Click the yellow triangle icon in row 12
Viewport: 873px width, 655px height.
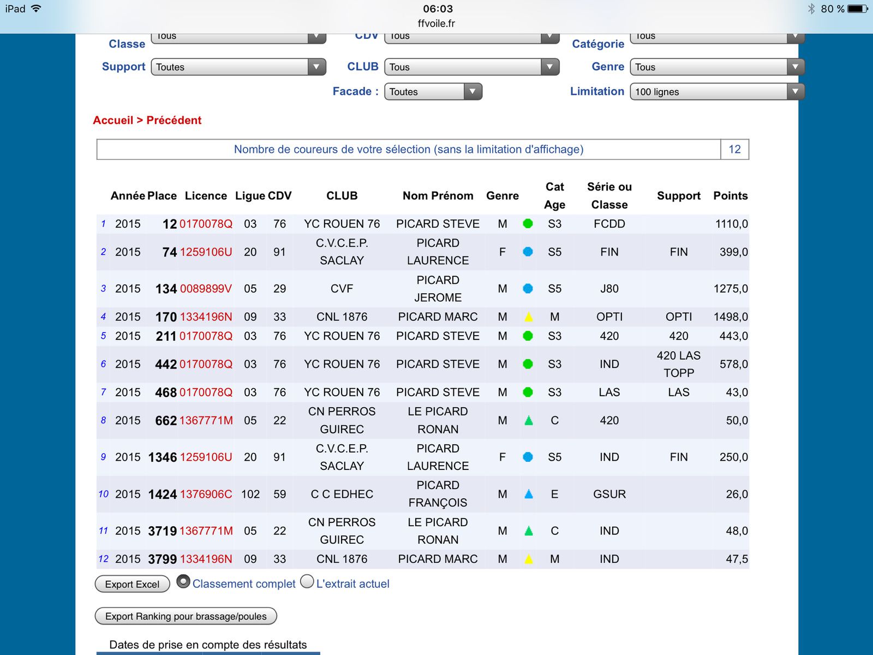(x=528, y=559)
